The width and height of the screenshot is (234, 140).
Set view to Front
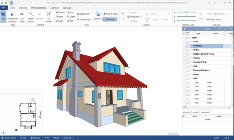point(59,17)
